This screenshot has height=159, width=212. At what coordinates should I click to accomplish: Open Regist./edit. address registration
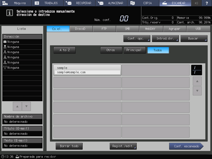point(123,146)
